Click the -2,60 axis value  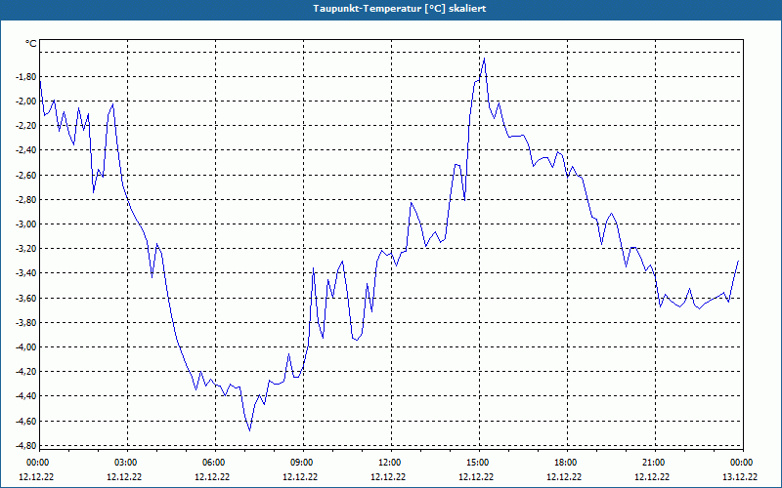coord(26,176)
